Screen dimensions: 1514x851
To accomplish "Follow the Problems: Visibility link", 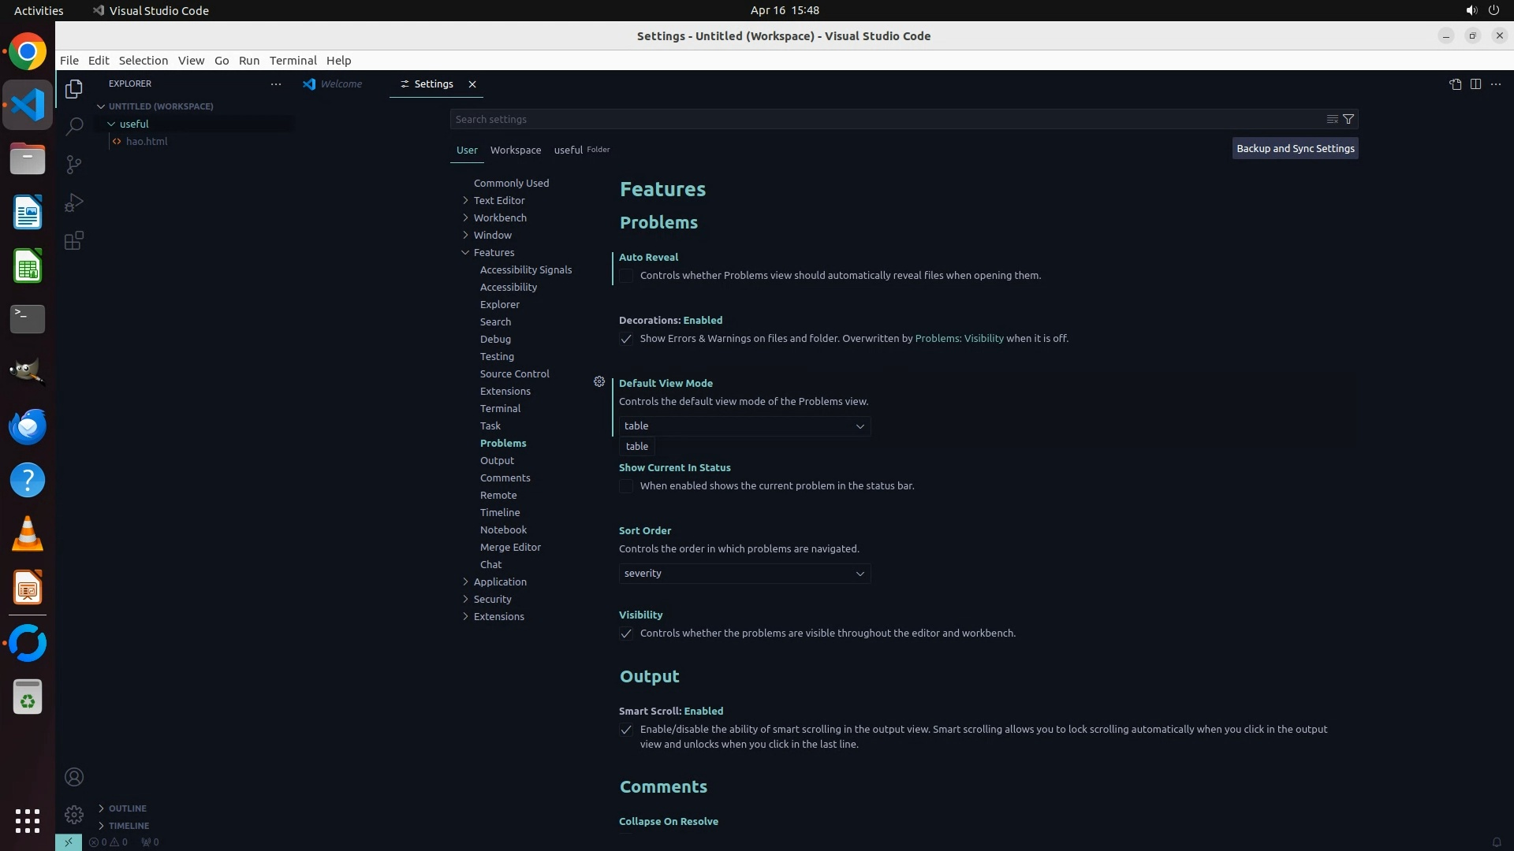I will click(x=959, y=339).
